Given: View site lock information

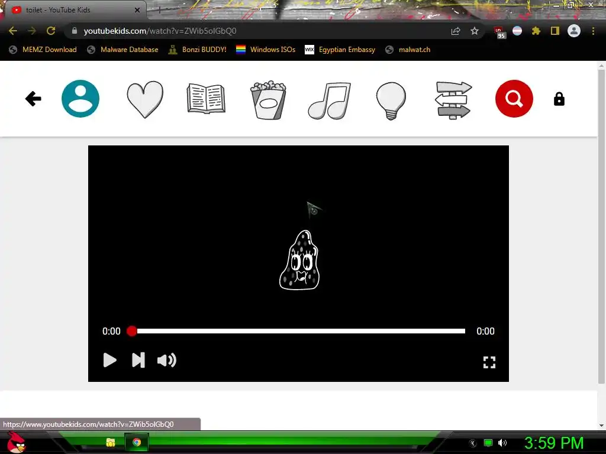Looking at the screenshot, I should tap(75, 31).
